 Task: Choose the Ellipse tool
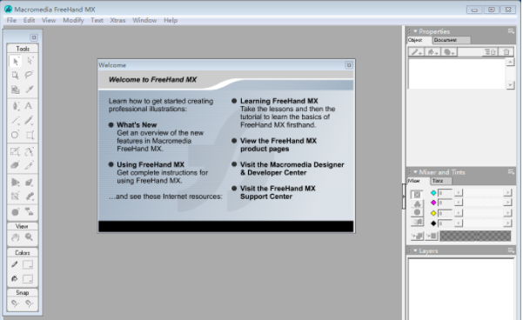click(x=15, y=135)
